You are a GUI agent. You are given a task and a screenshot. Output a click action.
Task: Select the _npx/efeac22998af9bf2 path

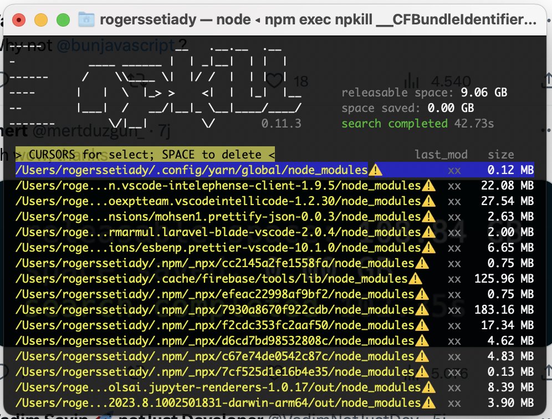coord(215,294)
